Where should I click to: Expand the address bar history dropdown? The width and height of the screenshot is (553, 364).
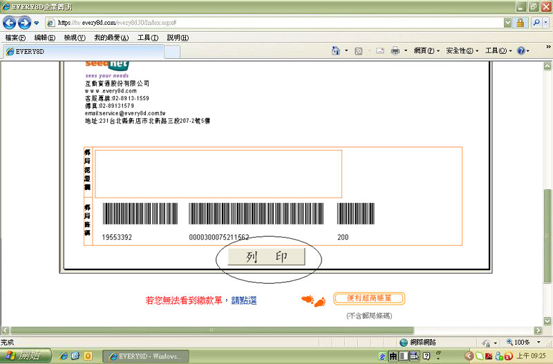(507, 23)
